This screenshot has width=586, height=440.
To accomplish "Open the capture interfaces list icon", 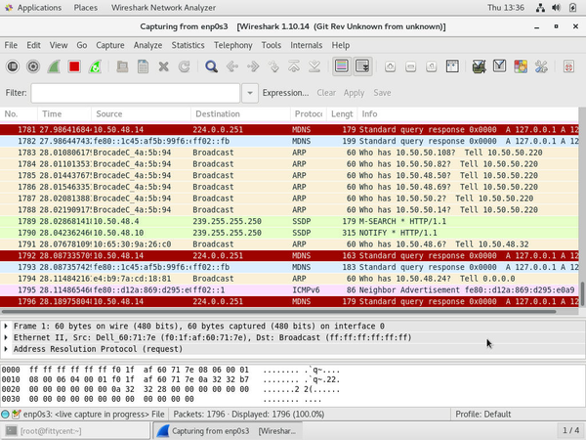I will click(13, 66).
